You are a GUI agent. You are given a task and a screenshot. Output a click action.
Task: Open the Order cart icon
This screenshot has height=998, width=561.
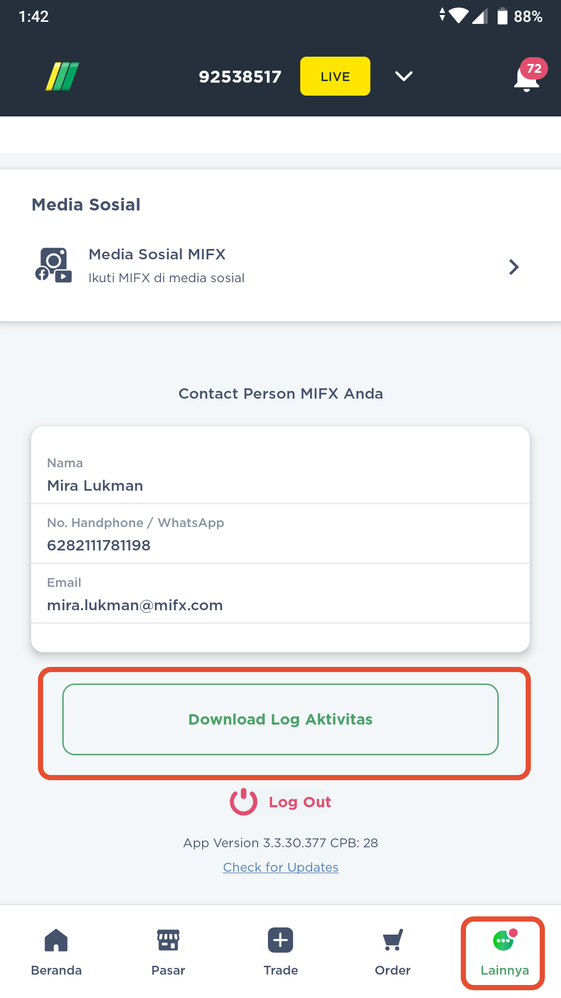393,940
